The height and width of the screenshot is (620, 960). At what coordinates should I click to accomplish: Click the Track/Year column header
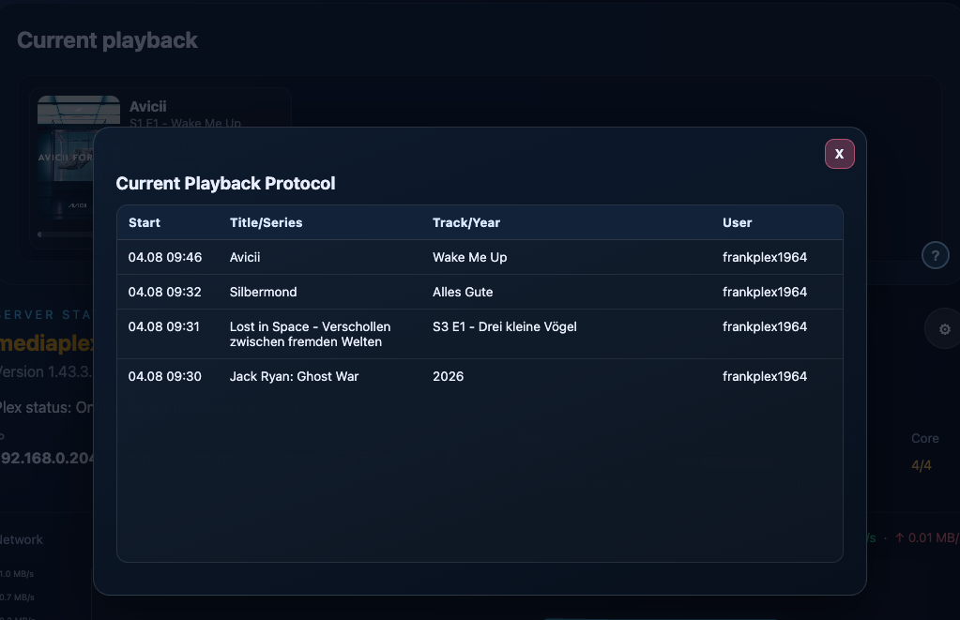coord(466,223)
